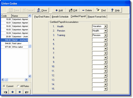133x98 pixels.
Task: Open Find to search union codes
Action: pos(101,10)
